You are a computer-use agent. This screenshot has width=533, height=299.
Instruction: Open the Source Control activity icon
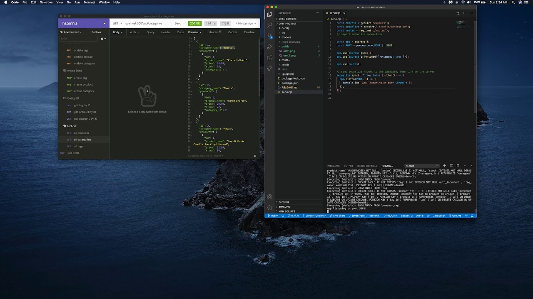(269, 36)
